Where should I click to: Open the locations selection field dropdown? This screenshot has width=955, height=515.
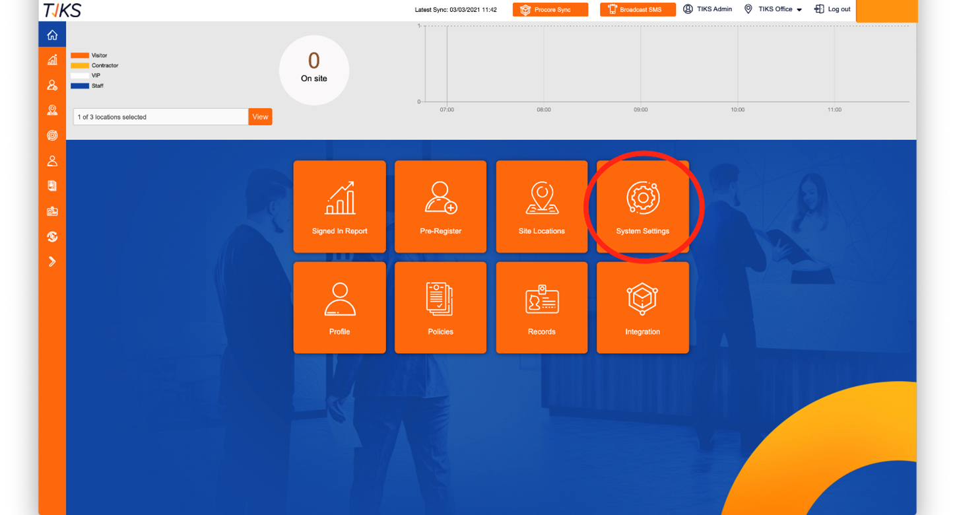[160, 116]
